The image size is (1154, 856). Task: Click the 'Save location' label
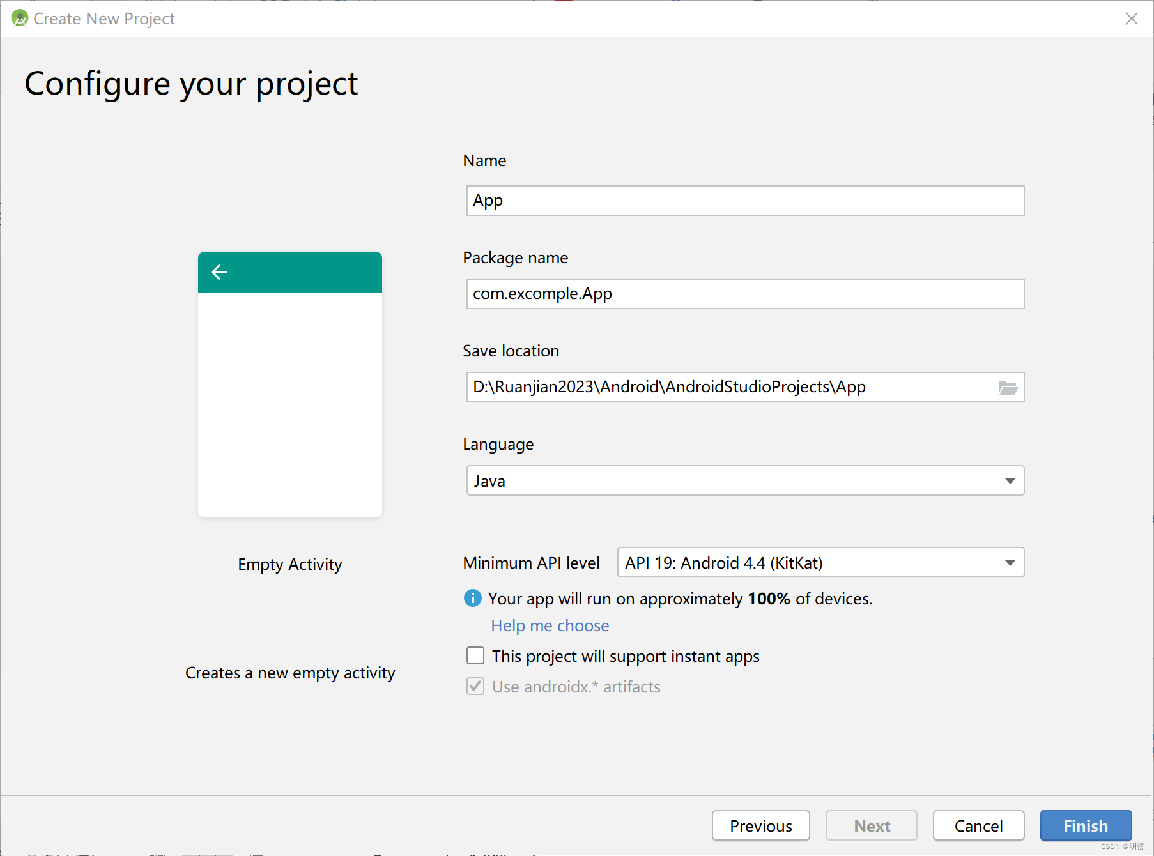511,351
